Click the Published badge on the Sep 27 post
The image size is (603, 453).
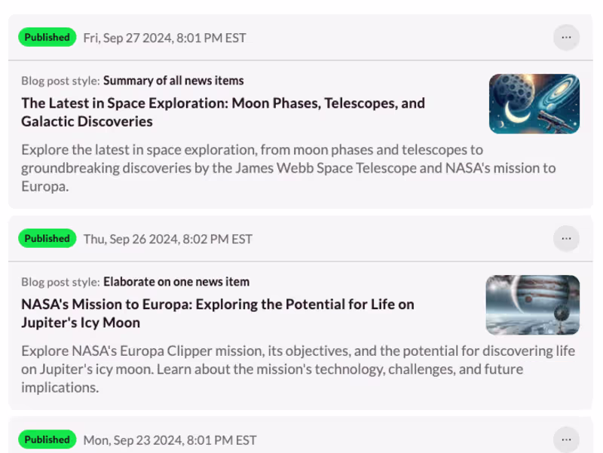(x=47, y=37)
